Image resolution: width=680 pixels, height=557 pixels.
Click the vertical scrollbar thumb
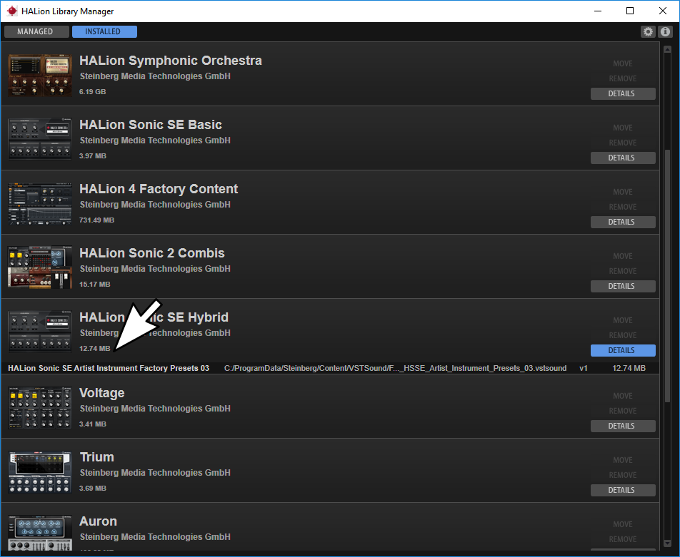coord(667,276)
